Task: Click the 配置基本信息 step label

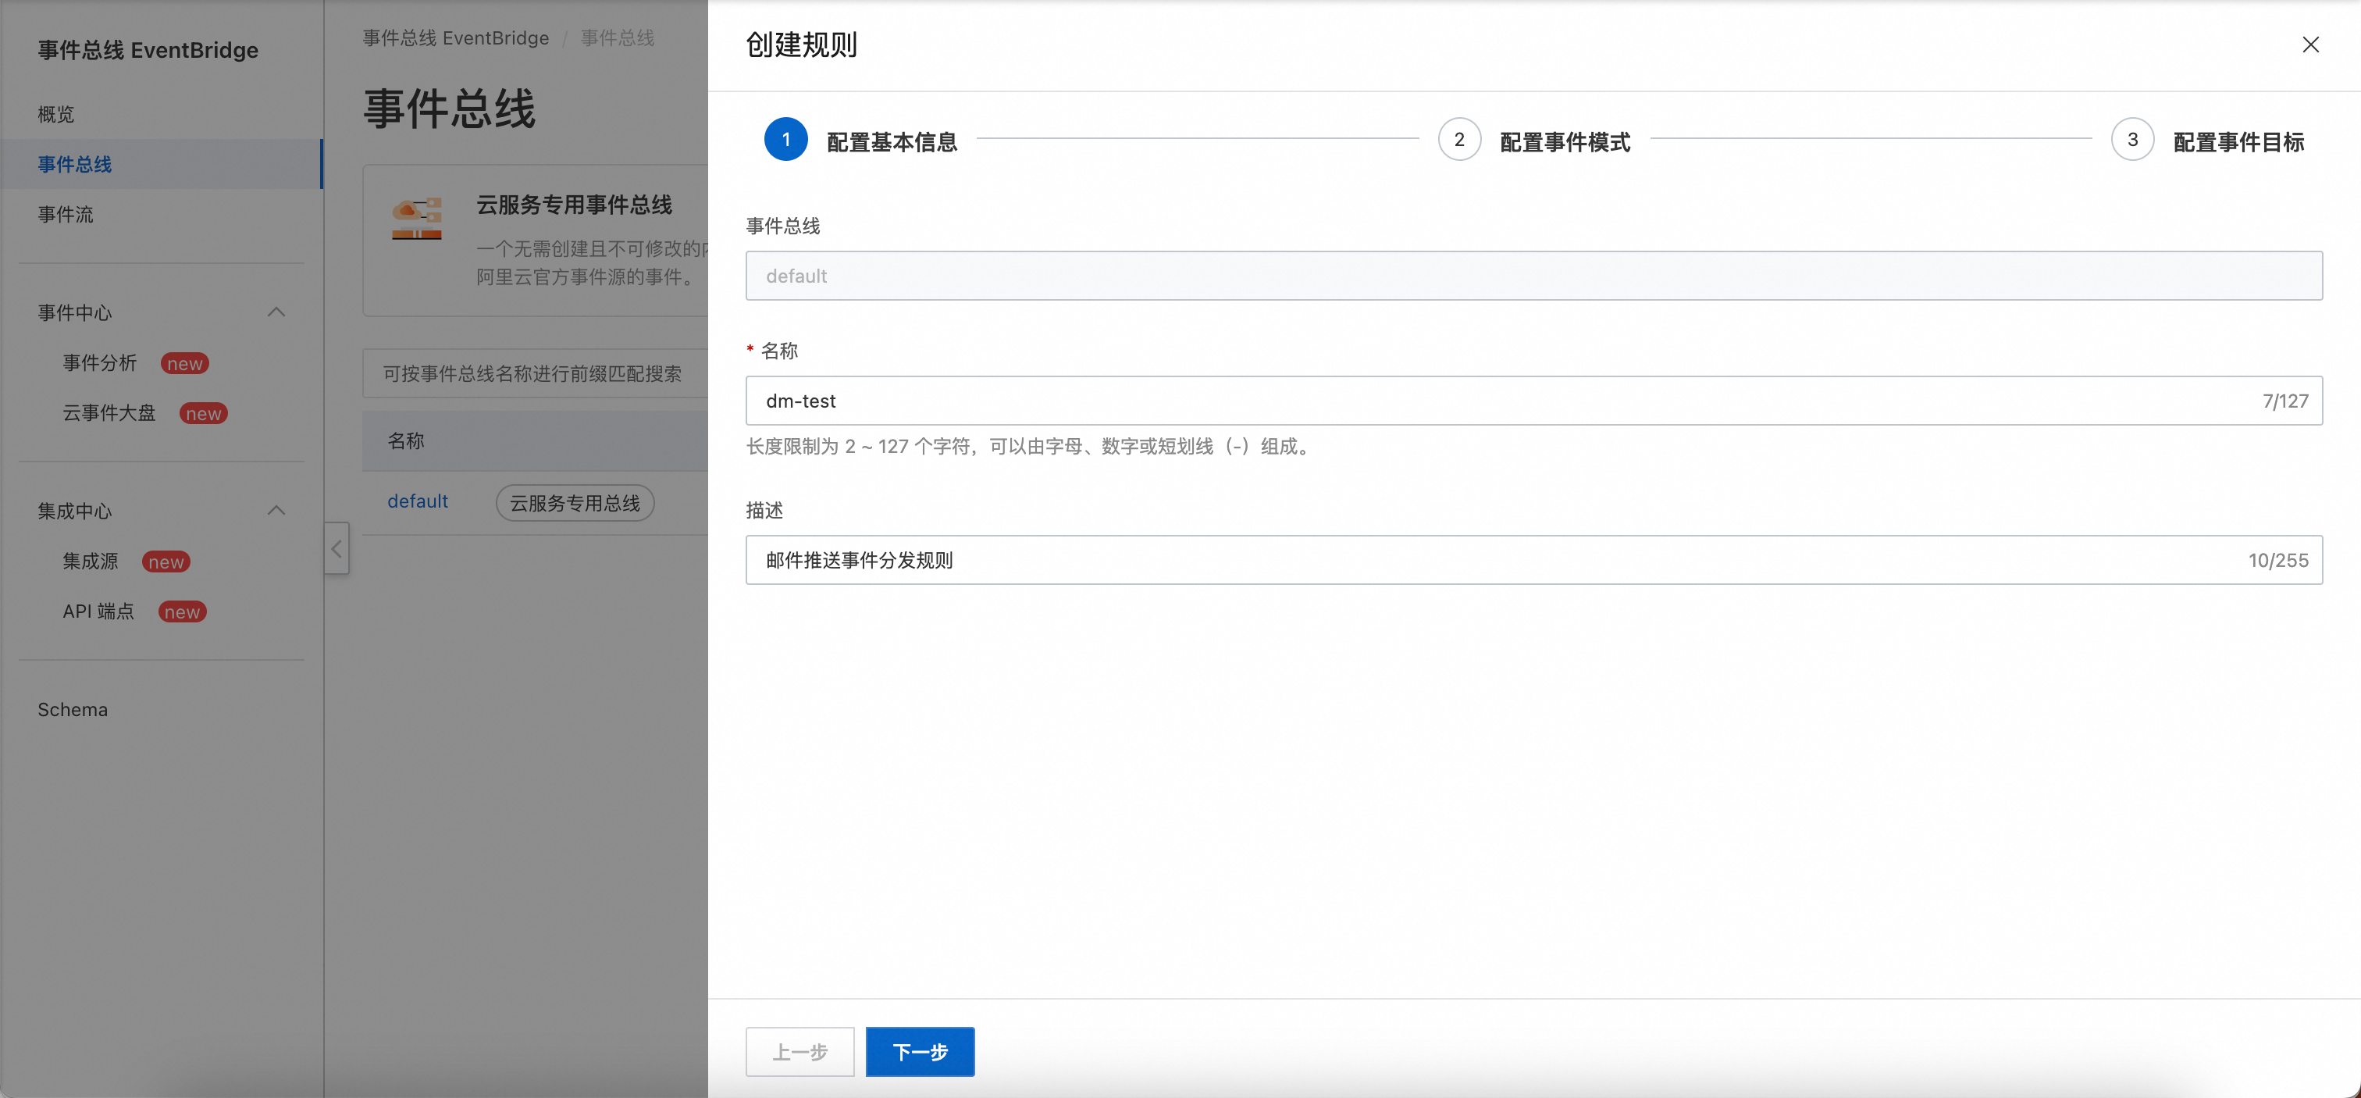Action: coord(892,142)
